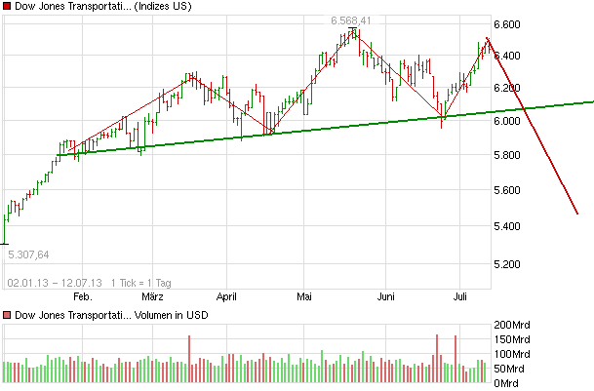
Task: Click the Juni month label on the time axis
Action: coord(386,295)
